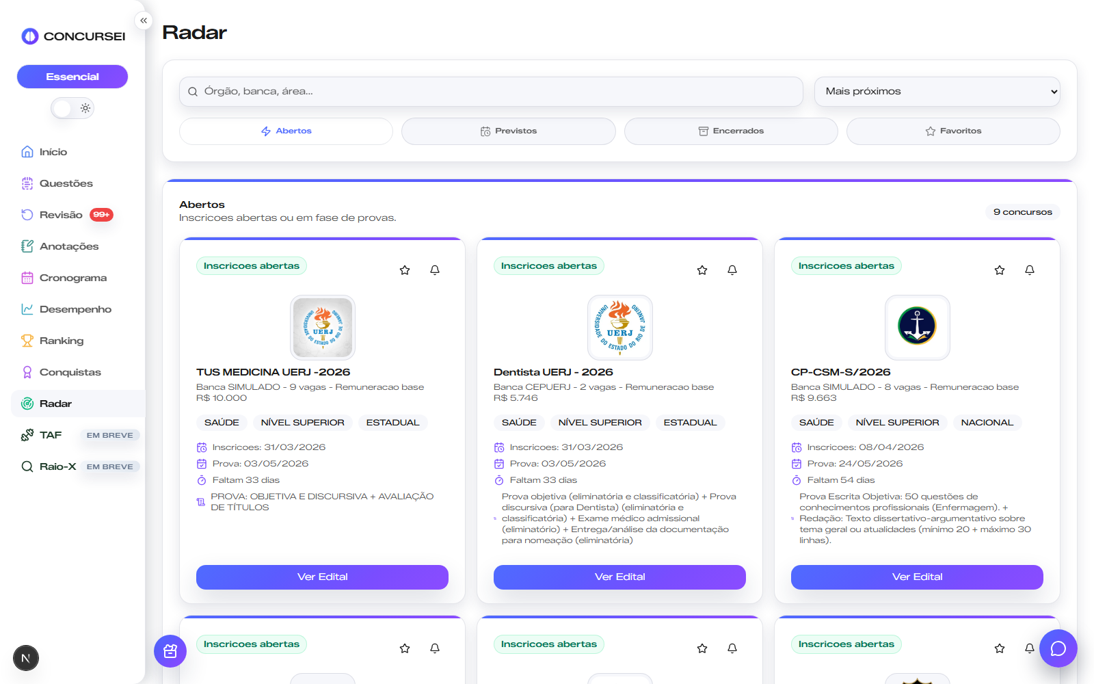Viewport: 1094px width, 684px height.
Task: Open the Ranking section
Action: (x=62, y=340)
